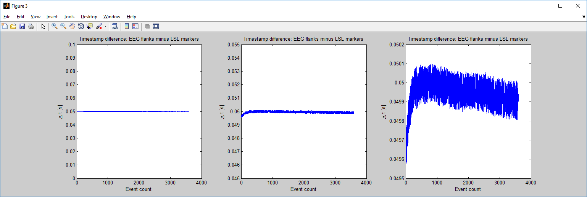Insert a legend from the toolbar
This screenshot has width=587, height=197.
click(135, 27)
